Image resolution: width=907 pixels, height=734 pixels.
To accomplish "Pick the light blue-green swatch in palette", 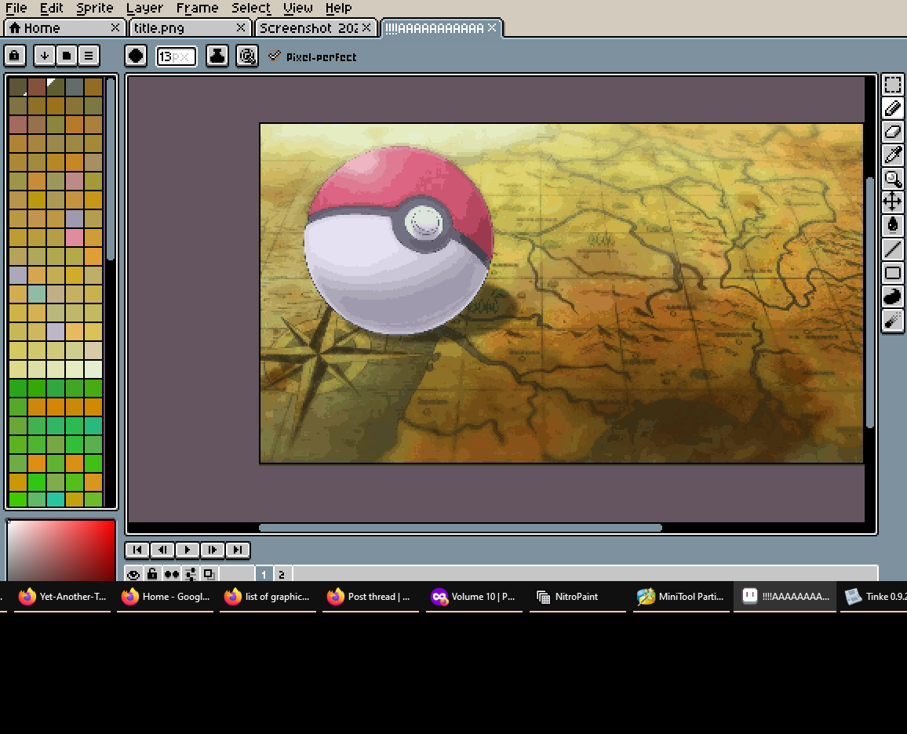I will [x=37, y=293].
